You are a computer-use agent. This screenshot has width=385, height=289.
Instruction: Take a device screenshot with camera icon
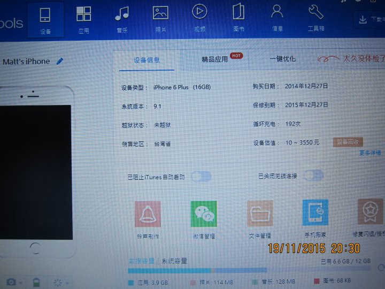(11, 282)
